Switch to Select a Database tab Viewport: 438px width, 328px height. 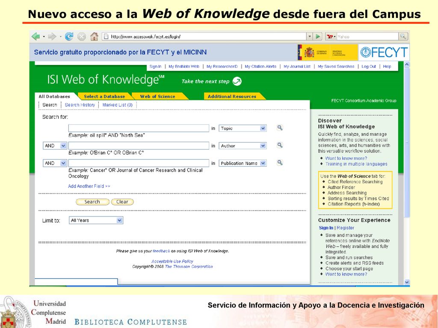[104, 97]
